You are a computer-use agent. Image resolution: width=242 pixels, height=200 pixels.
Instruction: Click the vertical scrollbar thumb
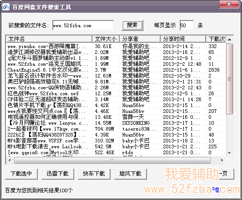point(230,79)
